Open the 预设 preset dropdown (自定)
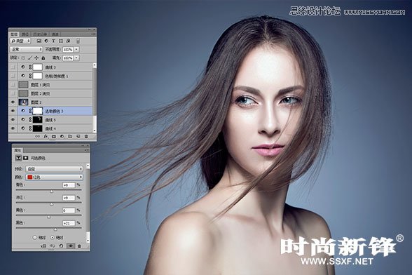 click(x=55, y=168)
